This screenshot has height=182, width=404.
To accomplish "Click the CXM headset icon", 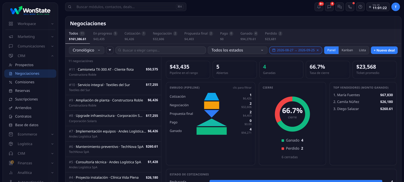I will pyautogui.click(x=11, y=154).
